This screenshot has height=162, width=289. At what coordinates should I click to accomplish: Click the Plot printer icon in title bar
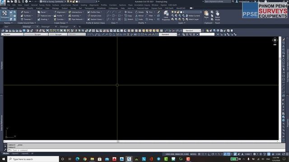pyautogui.click(x=27, y=1)
